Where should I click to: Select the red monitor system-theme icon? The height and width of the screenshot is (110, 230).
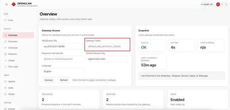pos(218,4)
